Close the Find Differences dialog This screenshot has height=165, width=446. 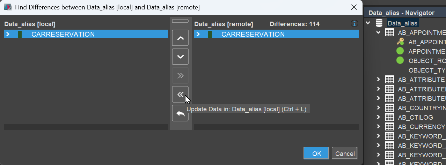[354, 7]
